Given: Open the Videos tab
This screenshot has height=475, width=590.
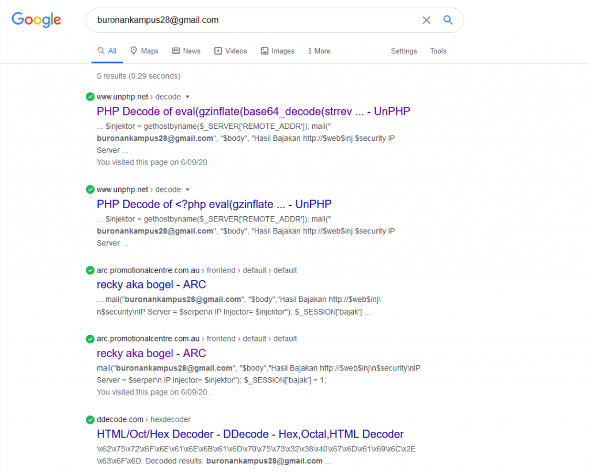Looking at the screenshot, I should pyautogui.click(x=230, y=51).
